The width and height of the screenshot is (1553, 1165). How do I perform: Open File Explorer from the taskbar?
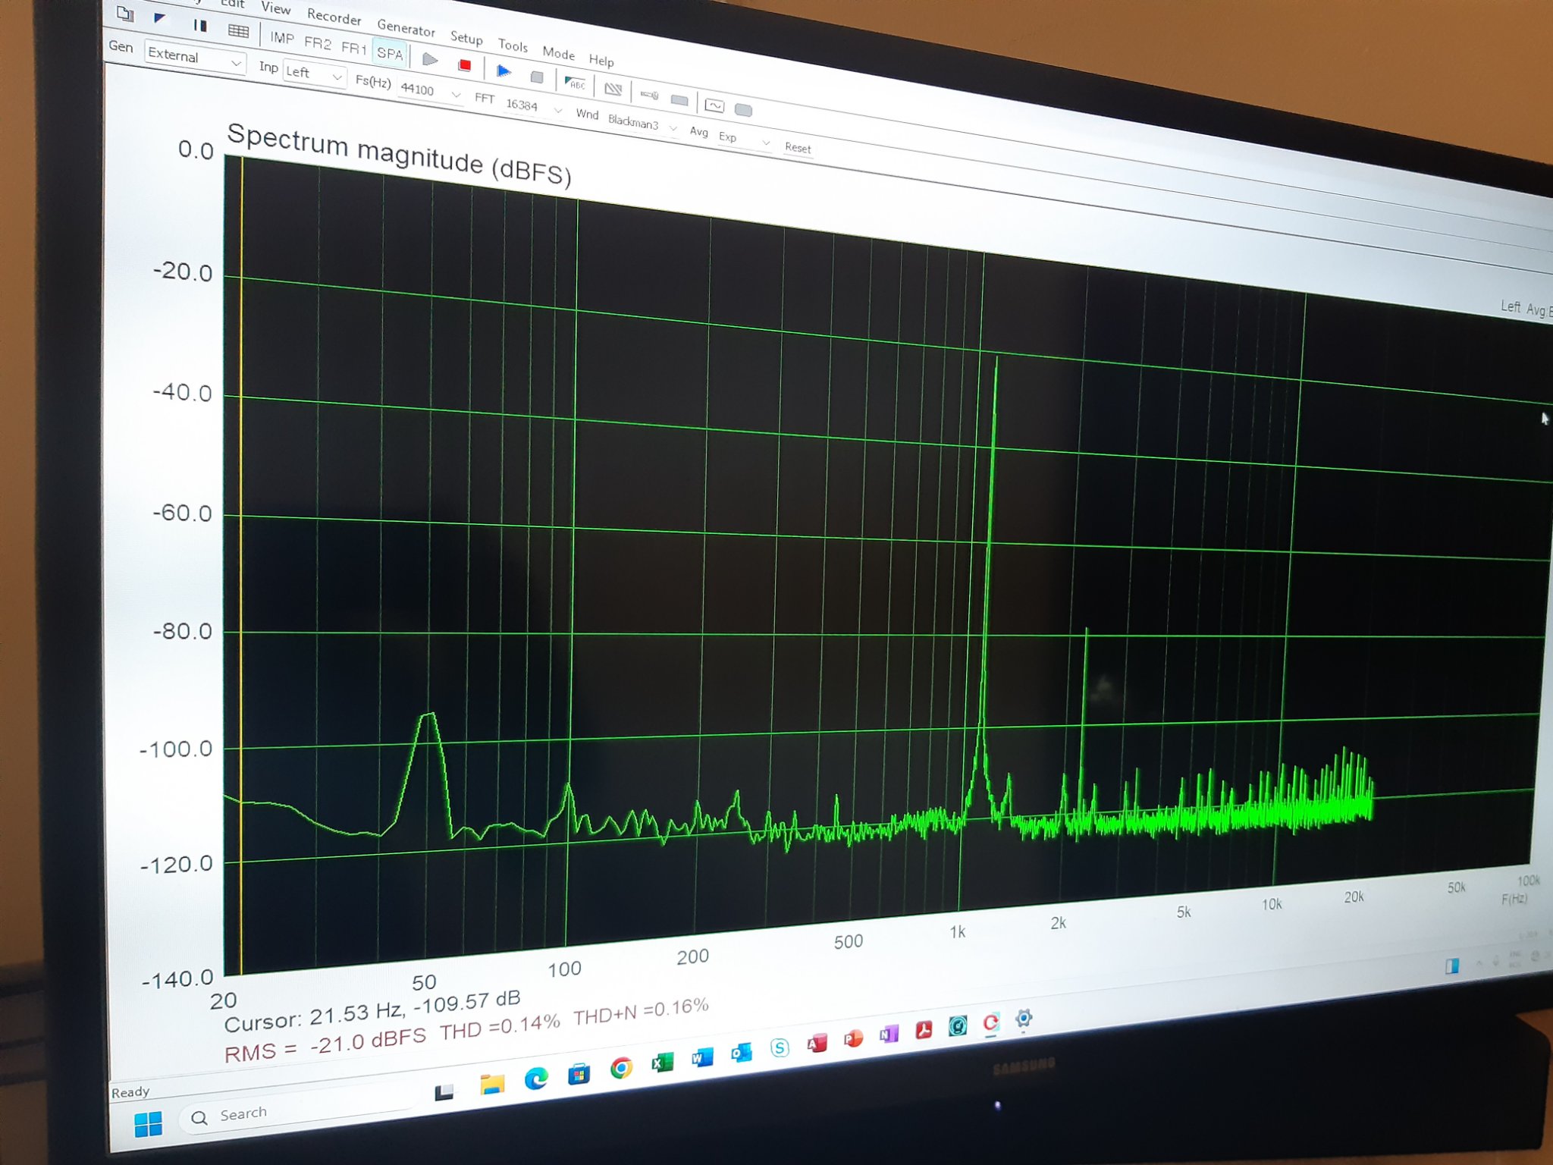point(492,1085)
